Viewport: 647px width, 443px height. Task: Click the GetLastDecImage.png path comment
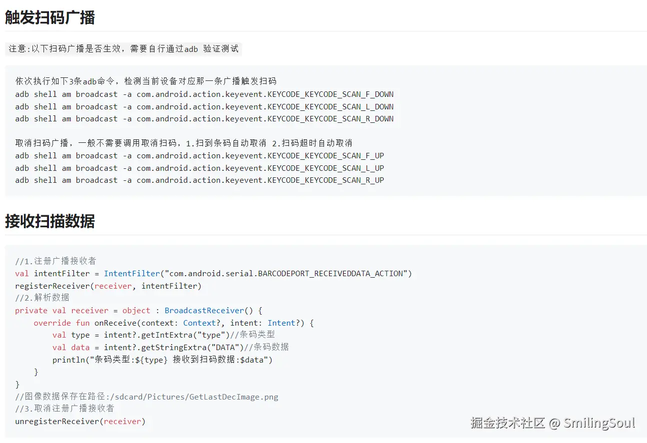146,397
